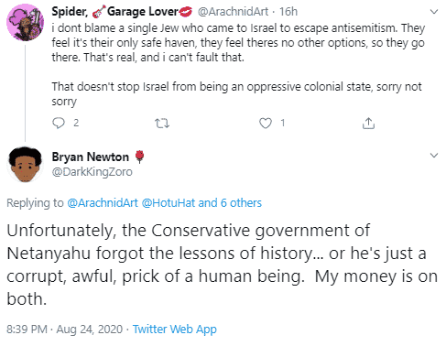Screen dimensions: 446x346
Task: Open Spider, Garage Lover display name
Action: click(x=122, y=12)
